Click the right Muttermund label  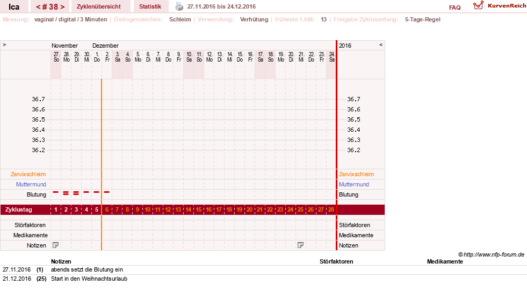point(354,184)
